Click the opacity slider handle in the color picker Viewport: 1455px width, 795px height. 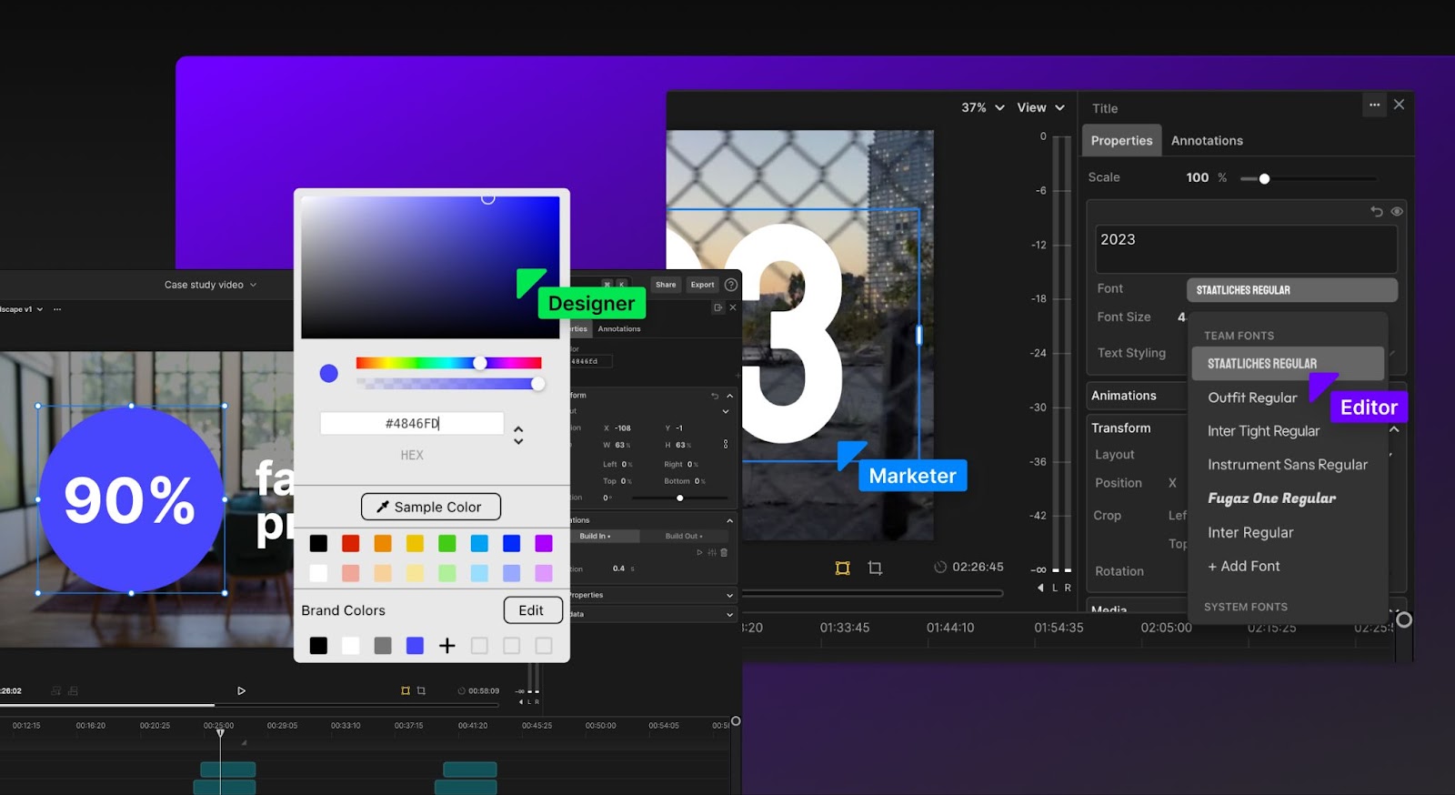click(538, 384)
